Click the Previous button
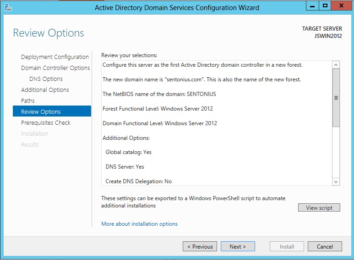 200,246
